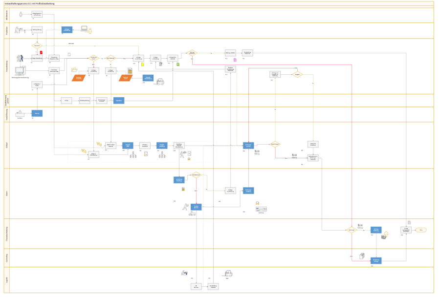Click the forklift icon in Instandhaltung lane
This screenshot has width=440, height=300.
pyautogui.click(x=160, y=83)
